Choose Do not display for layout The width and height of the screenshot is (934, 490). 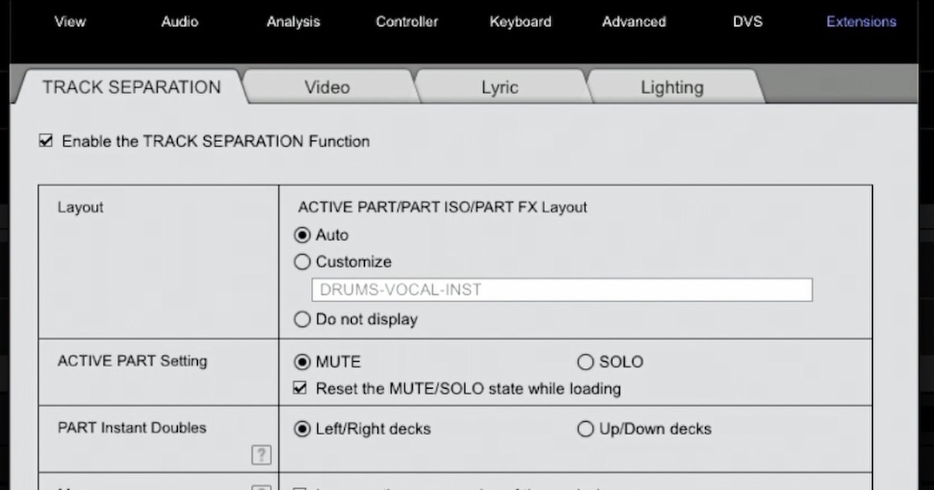pos(302,319)
